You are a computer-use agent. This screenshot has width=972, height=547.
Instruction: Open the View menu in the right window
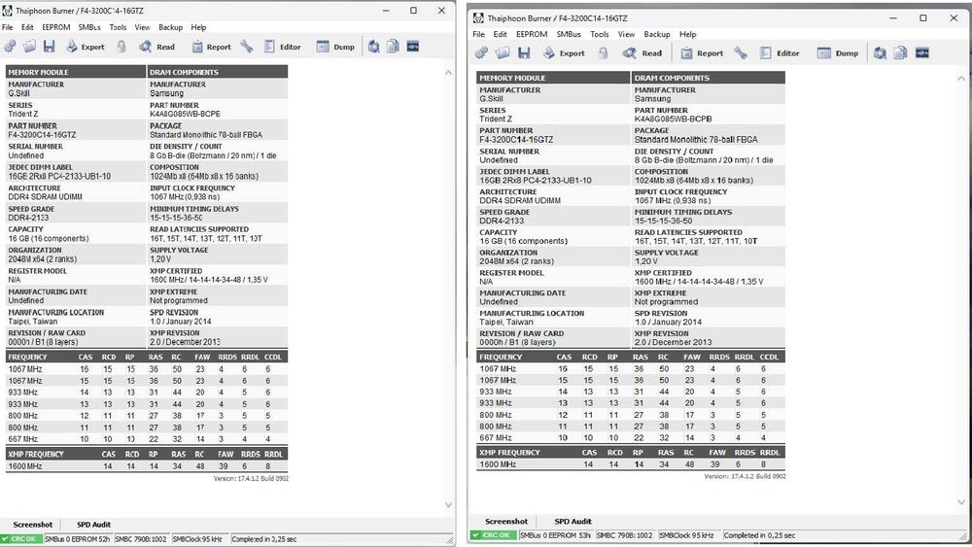click(626, 34)
